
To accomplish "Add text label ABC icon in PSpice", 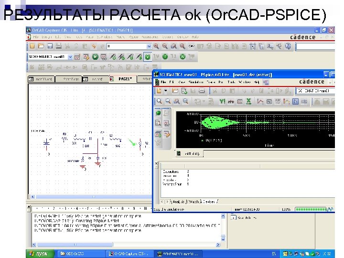I will tap(278, 101).
